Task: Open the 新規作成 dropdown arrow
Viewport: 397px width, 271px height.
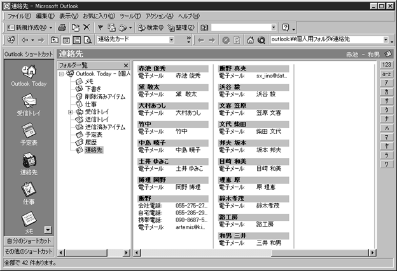Action: [x=51, y=28]
